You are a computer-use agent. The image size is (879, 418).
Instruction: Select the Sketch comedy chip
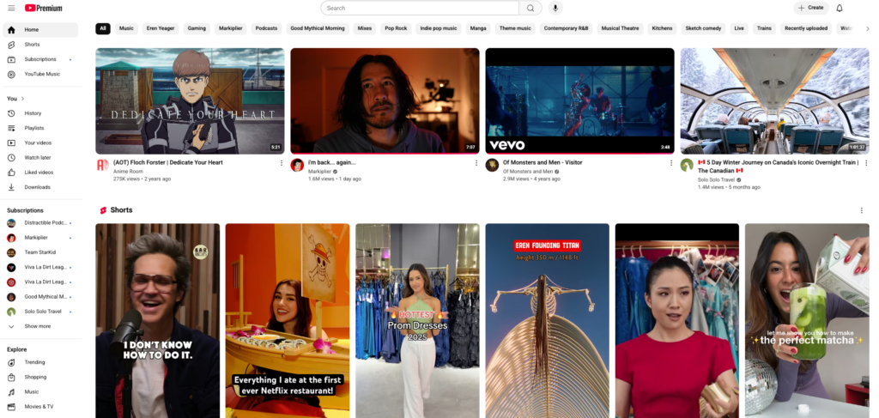(x=705, y=28)
